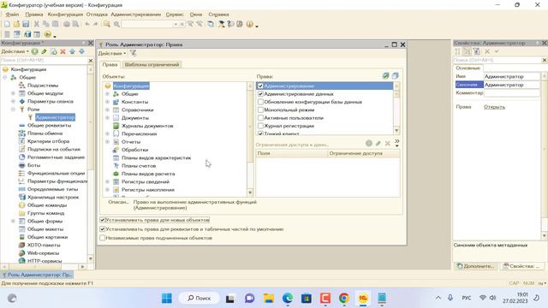Click the pencil Edit icon in configuration panel

tap(44, 51)
